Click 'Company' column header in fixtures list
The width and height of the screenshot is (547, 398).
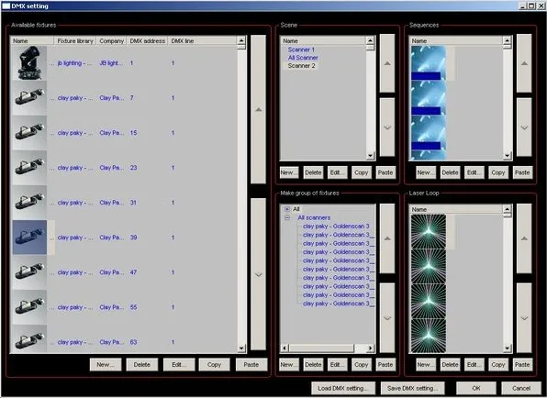point(111,40)
